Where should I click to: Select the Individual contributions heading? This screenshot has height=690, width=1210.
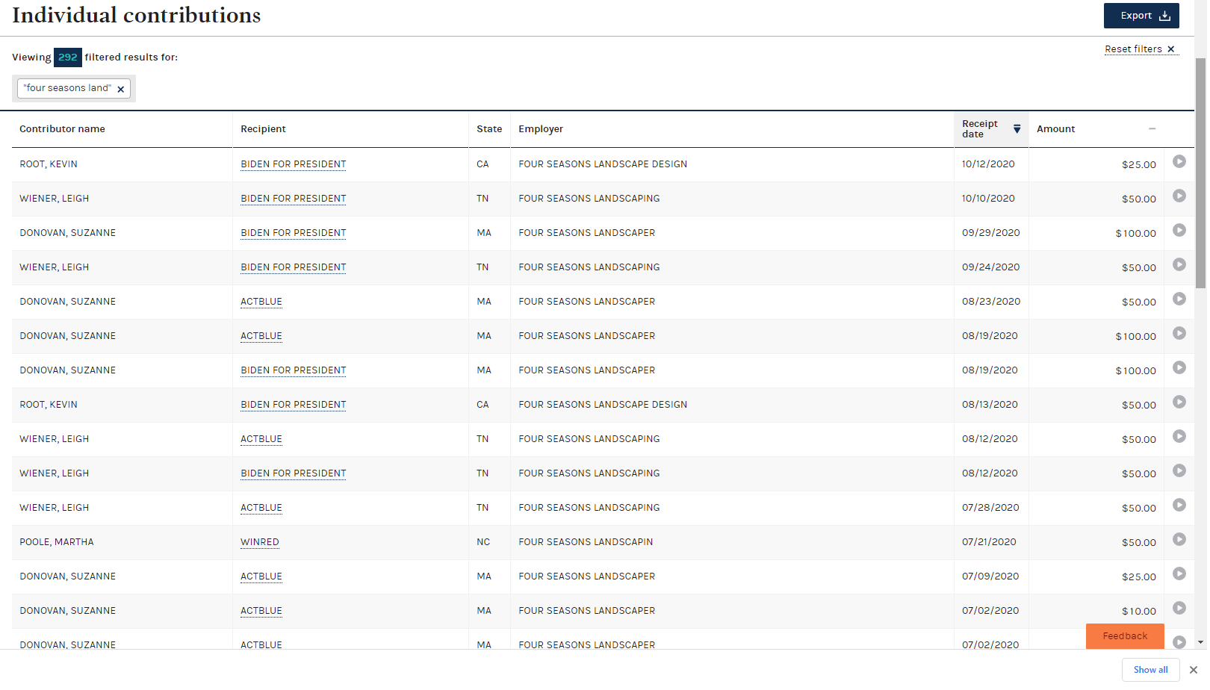coord(137,15)
